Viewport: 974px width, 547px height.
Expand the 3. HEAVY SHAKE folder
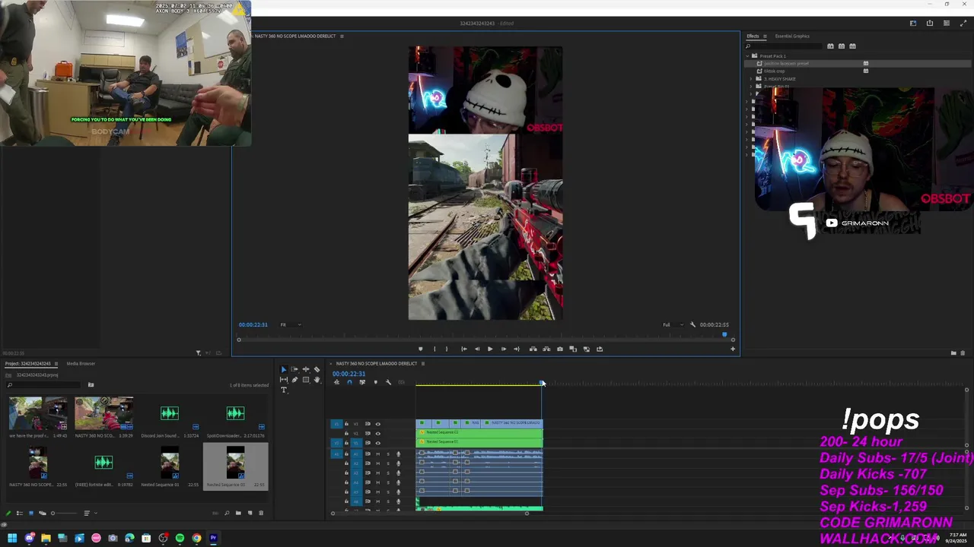tap(751, 78)
